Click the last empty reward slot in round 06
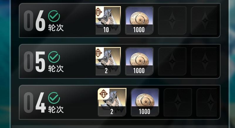 pyautogui.click(x=204, y=20)
